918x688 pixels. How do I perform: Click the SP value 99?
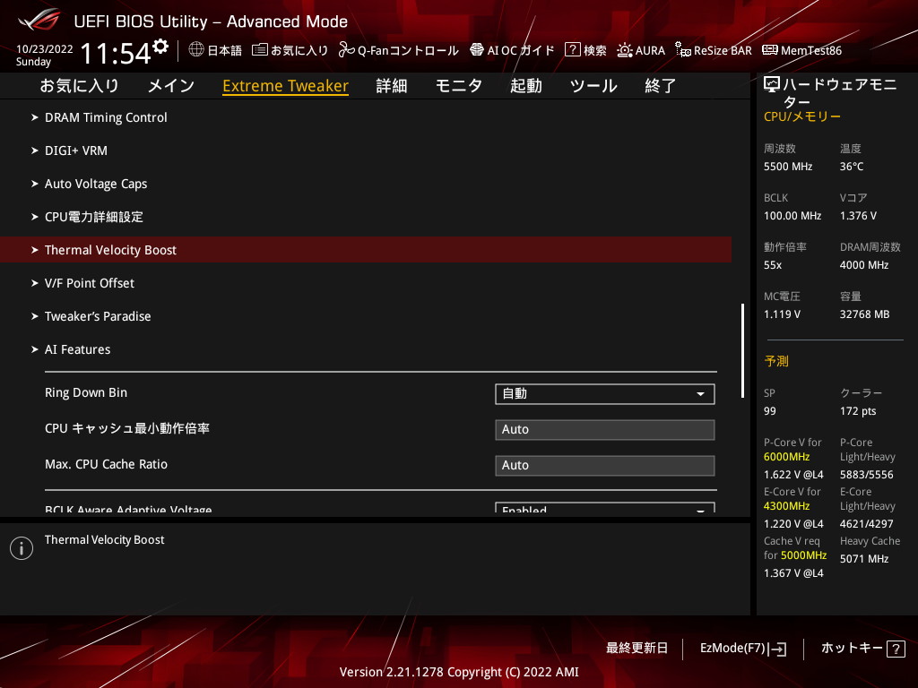tap(770, 411)
